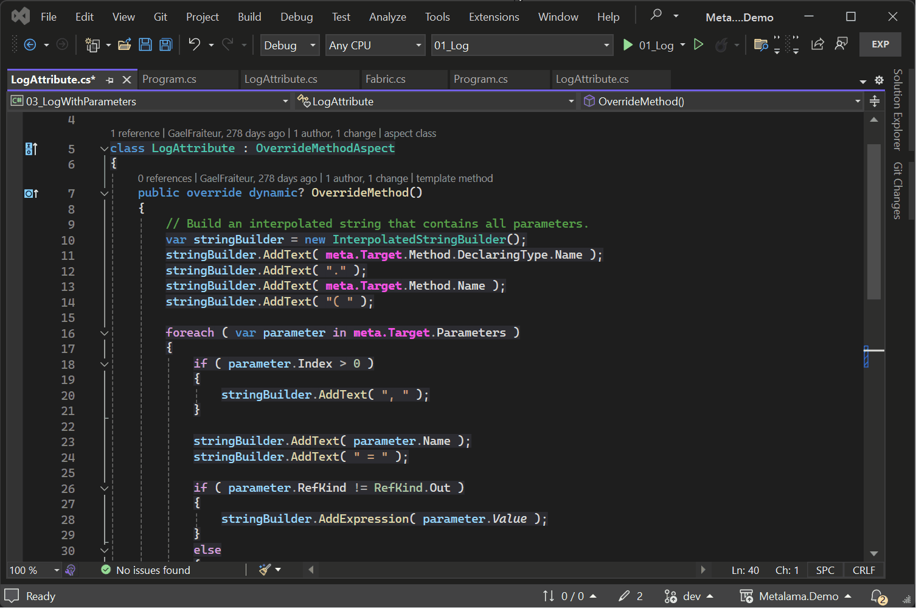
Task: Click the notifications bell in status bar
Action: click(x=878, y=596)
